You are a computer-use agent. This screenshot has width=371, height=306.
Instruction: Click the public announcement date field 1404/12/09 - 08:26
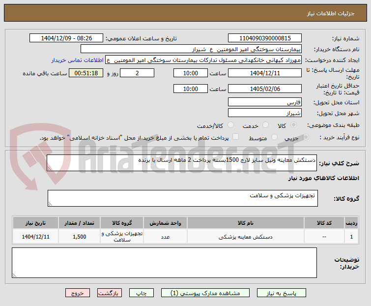(66, 38)
